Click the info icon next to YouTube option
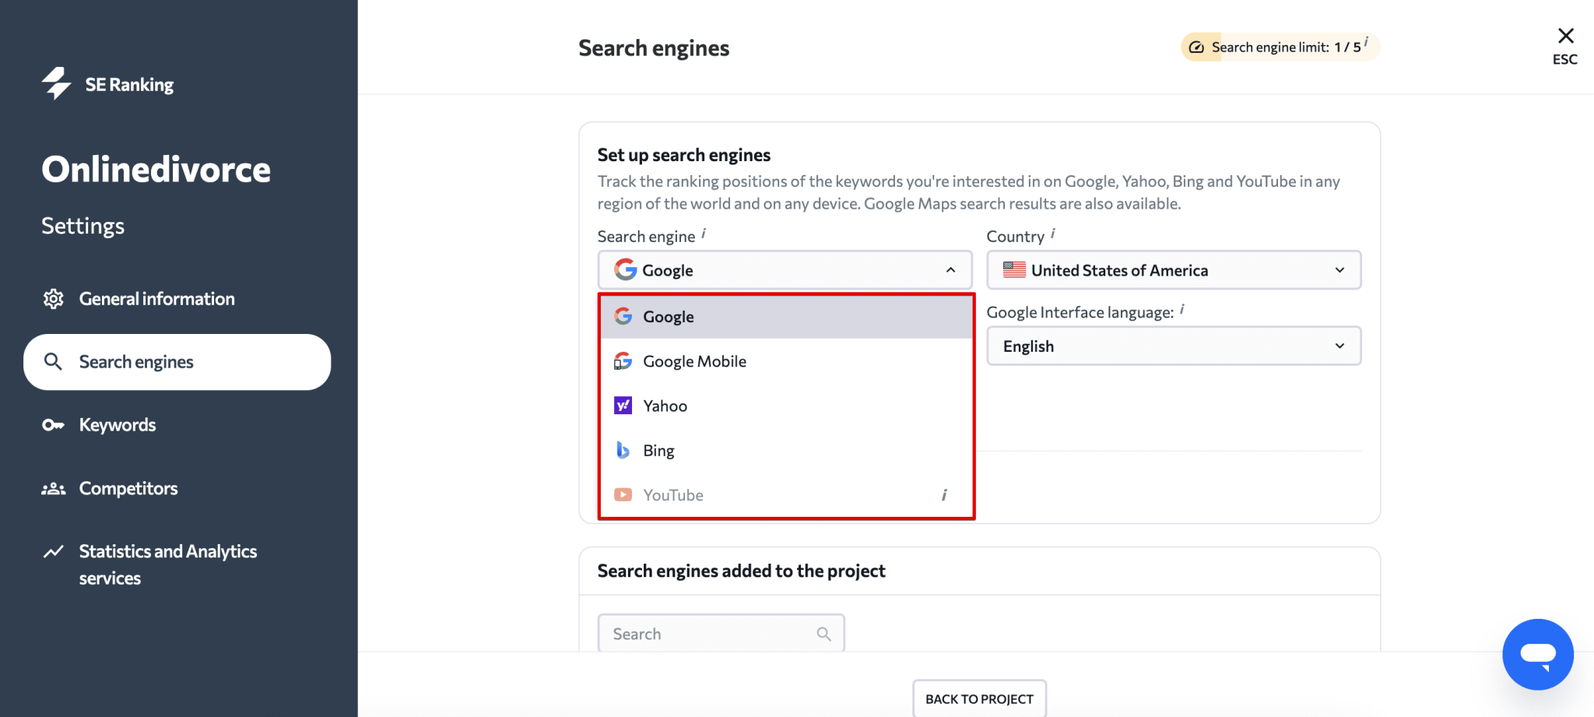The height and width of the screenshot is (717, 1594). tap(944, 494)
